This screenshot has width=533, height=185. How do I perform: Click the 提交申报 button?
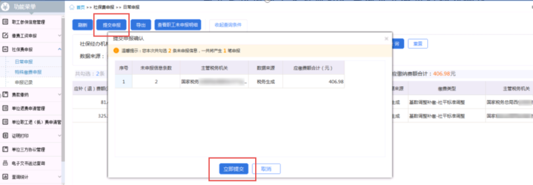pyautogui.click(x=112, y=25)
